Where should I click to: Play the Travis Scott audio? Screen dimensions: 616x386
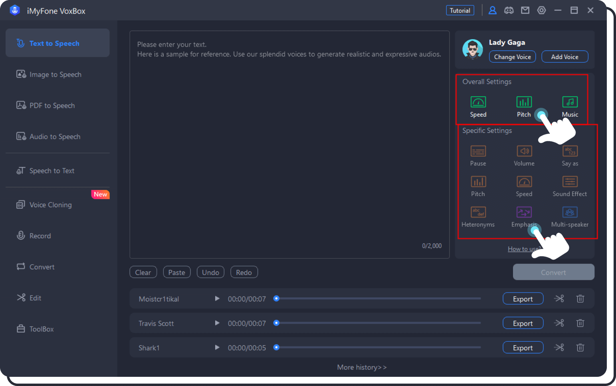click(217, 323)
